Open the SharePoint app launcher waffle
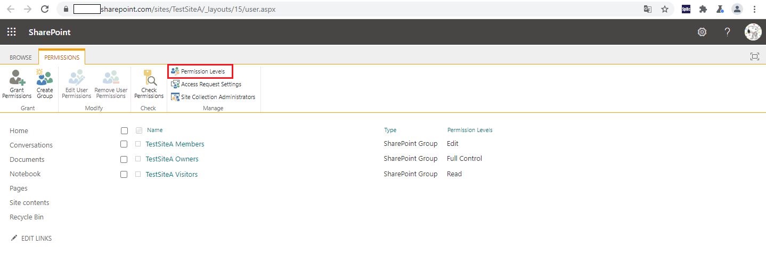The height and width of the screenshot is (254, 766). coord(11,32)
